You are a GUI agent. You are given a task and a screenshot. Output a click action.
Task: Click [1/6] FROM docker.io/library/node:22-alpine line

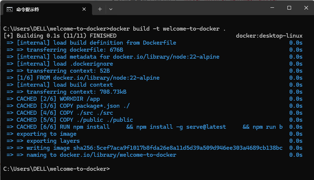point(83,78)
